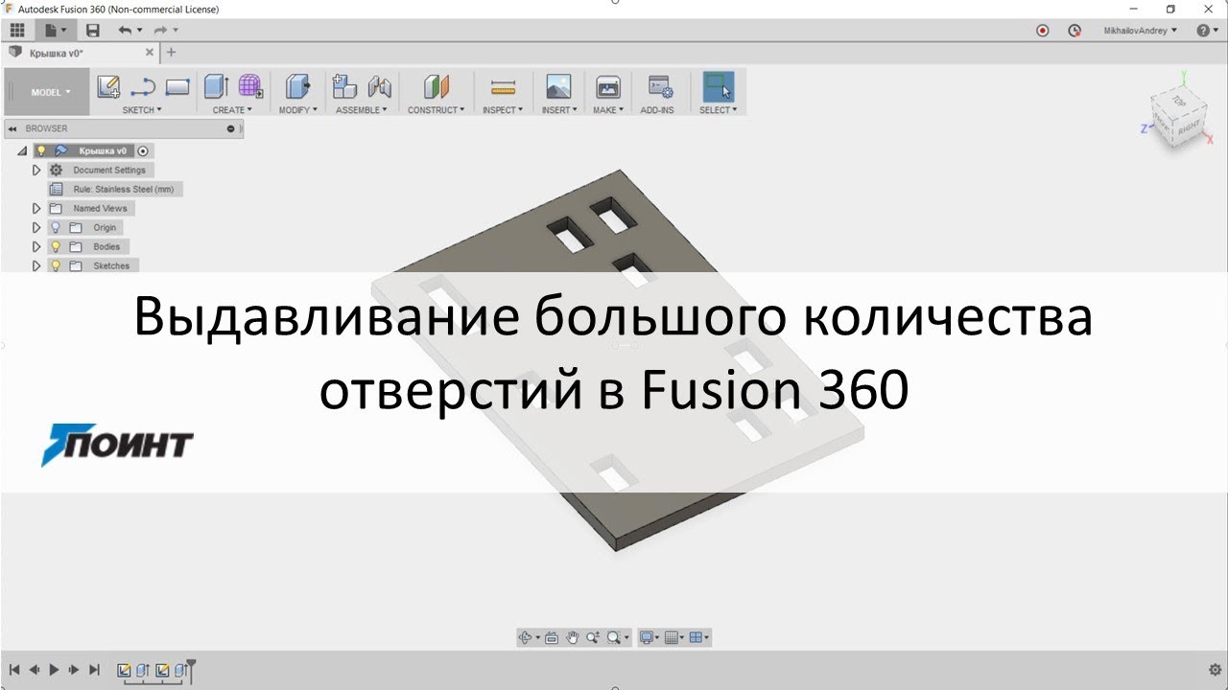Select the Pan hand tool

(573, 637)
